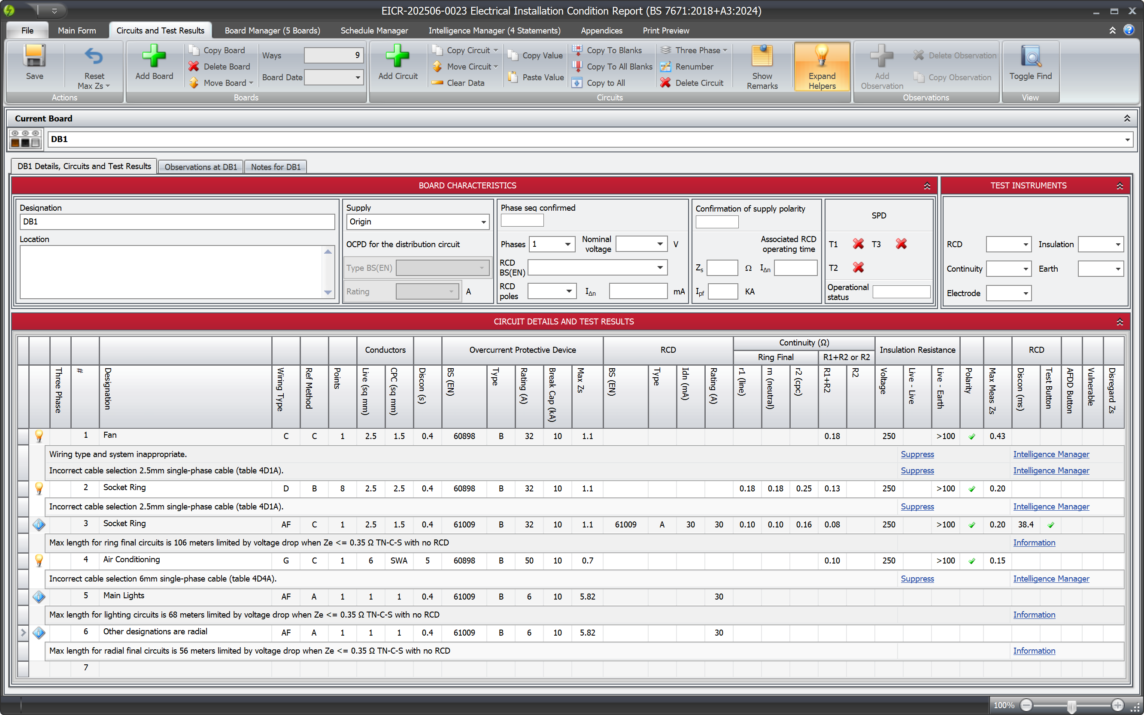Viewport: 1144px width, 715px height.
Task: Switch to the Observations at DB1 tab
Action: [200, 167]
